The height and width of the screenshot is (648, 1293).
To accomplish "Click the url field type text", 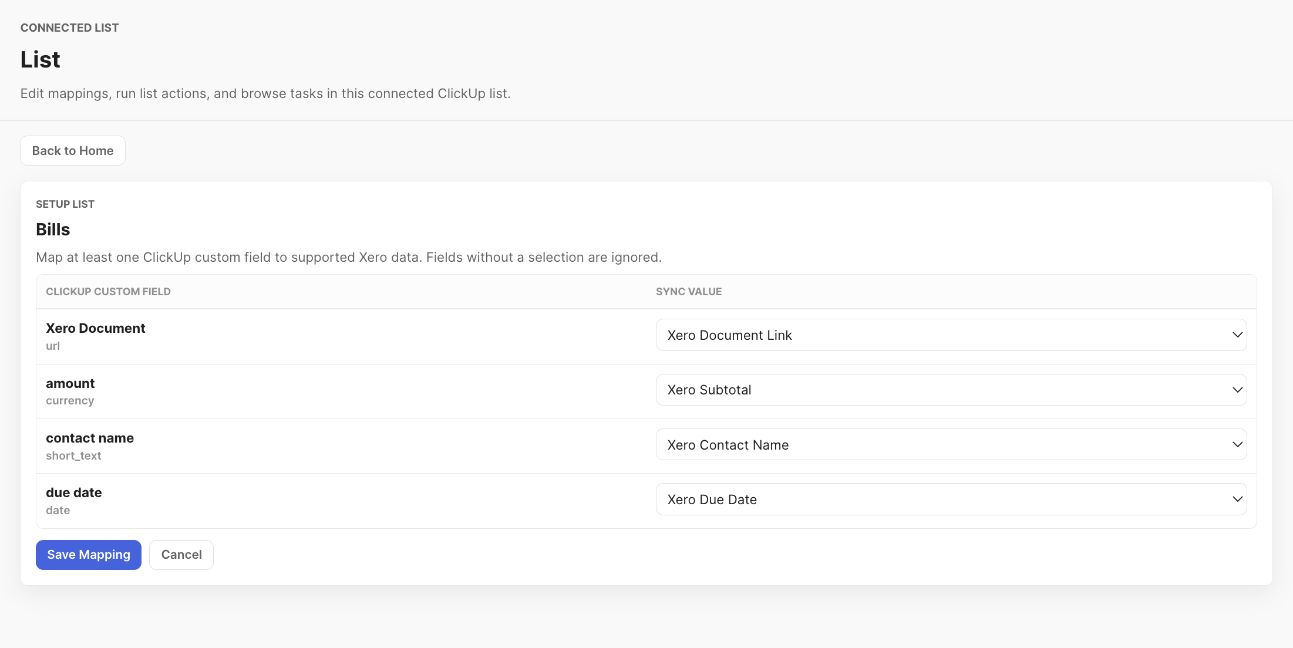I will point(53,346).
